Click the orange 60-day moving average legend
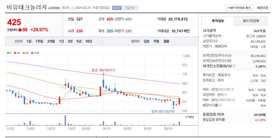Viewport: 272px width, 138px height. click(25, 53)
